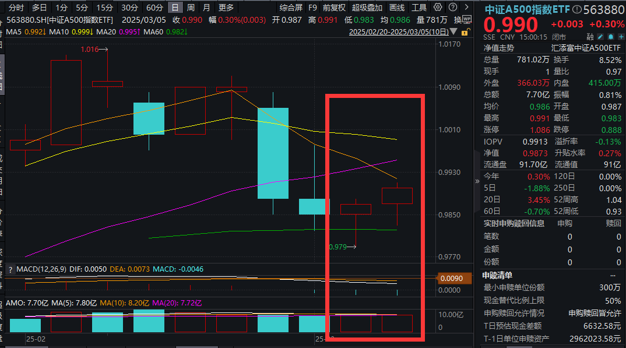Open the 更多 periods dropdown

tap(226, 8)
